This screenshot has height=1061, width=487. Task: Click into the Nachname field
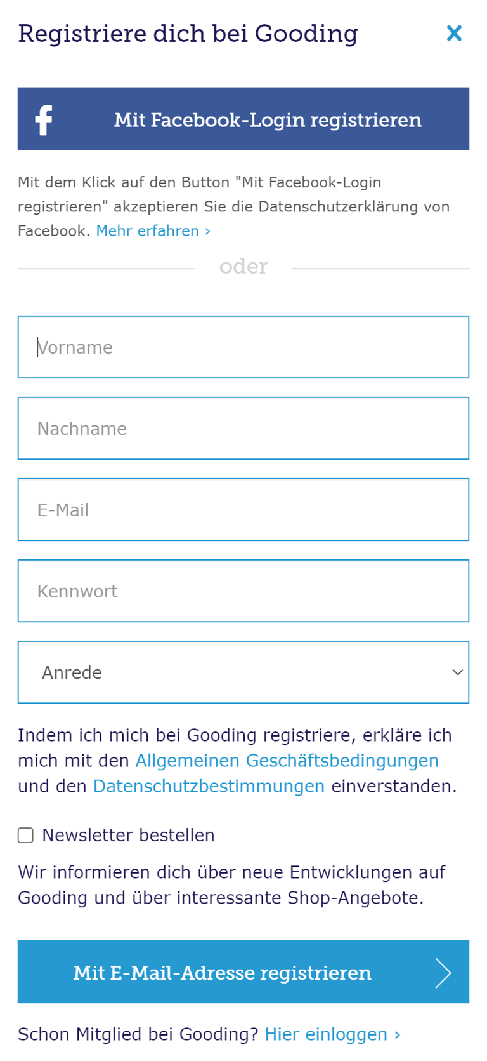tap(243, 429)
